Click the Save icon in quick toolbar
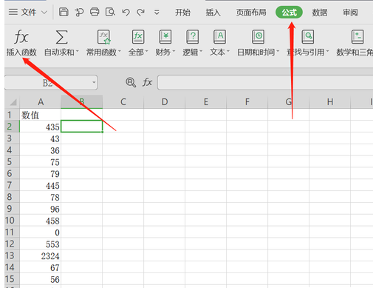Image resolution: width=373 pixels, height=288 pixels. tap(64, 12)
